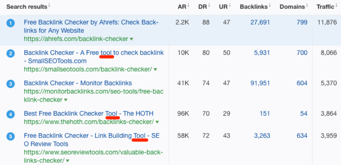This screenshot has height=165, width=341.
Task: Open Best Free Backlink Checker Tool result
Action: click(88, 114)
